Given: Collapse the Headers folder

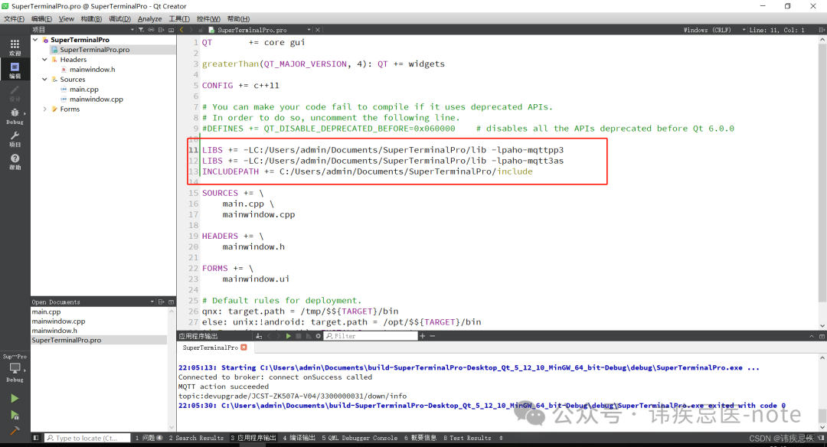Looking at the screenshot, I should coord(44,59).
